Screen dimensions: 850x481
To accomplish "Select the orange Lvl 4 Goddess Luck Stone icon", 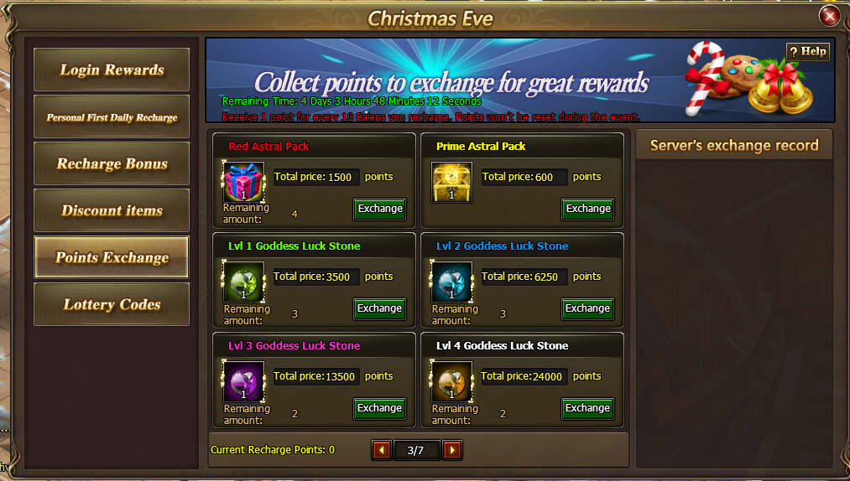I will 451,381.
